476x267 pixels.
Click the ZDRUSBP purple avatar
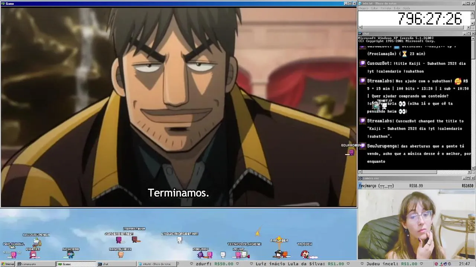point(201,254)
